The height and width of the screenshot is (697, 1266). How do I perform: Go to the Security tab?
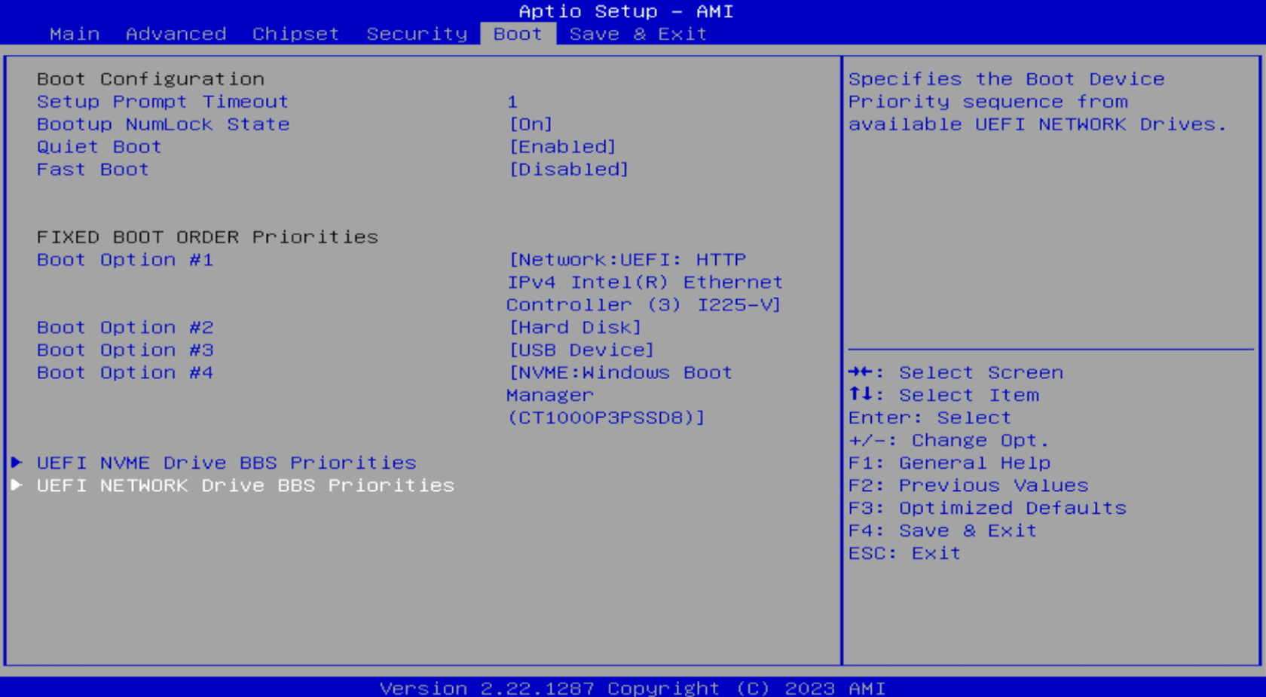click(417, 34)
